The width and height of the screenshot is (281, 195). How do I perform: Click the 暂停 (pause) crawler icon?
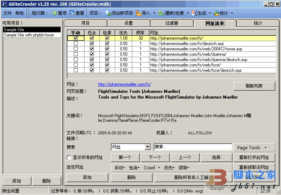(55, 13)
